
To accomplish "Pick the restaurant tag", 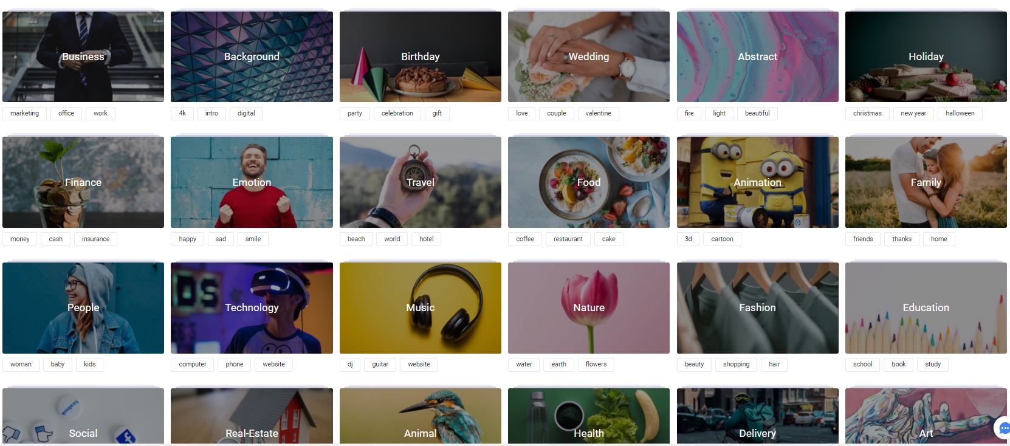I will [568, 239].
